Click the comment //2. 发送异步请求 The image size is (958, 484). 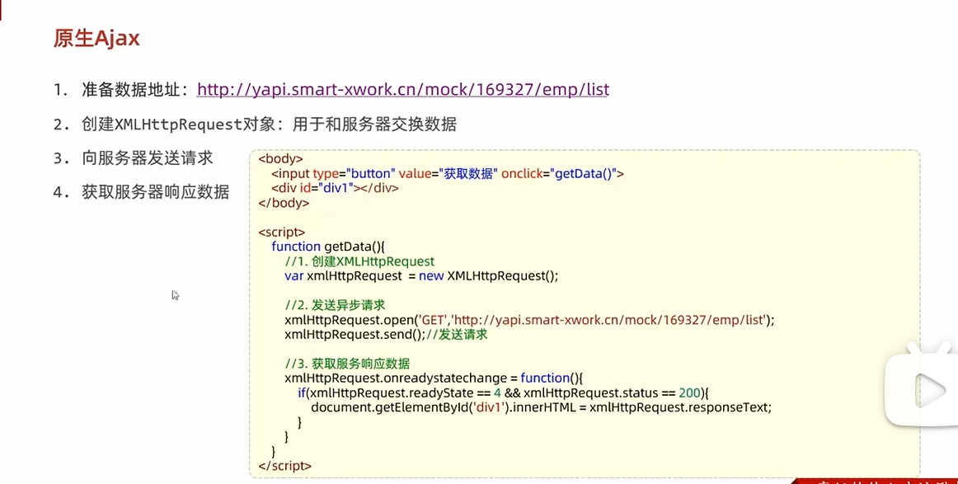point(335,306)
